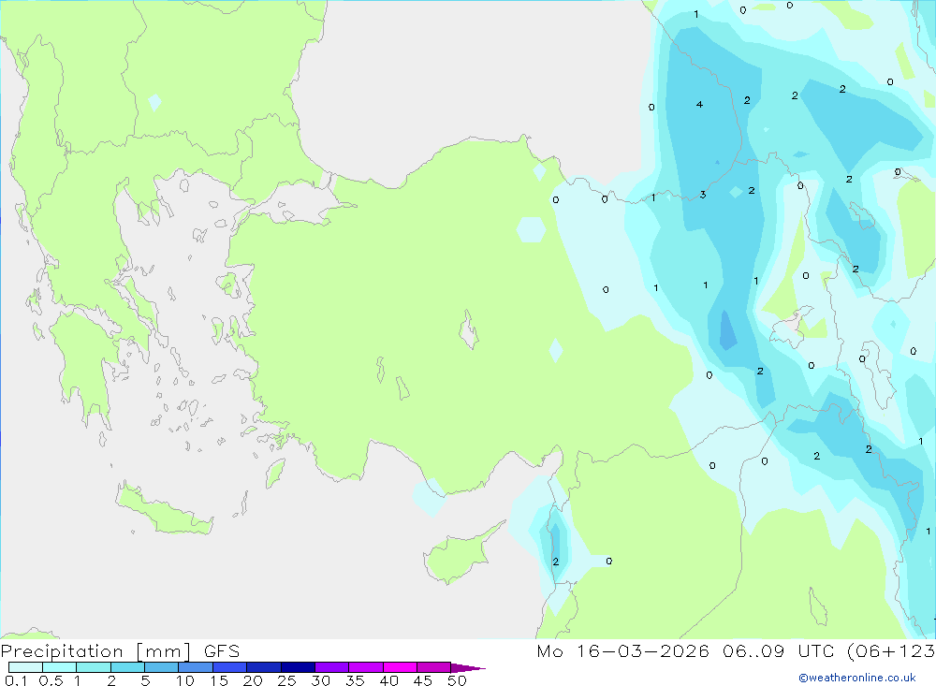Click the '4' precipitation value on map
This screenshot has height=686, width=936.
pos(699,105)
